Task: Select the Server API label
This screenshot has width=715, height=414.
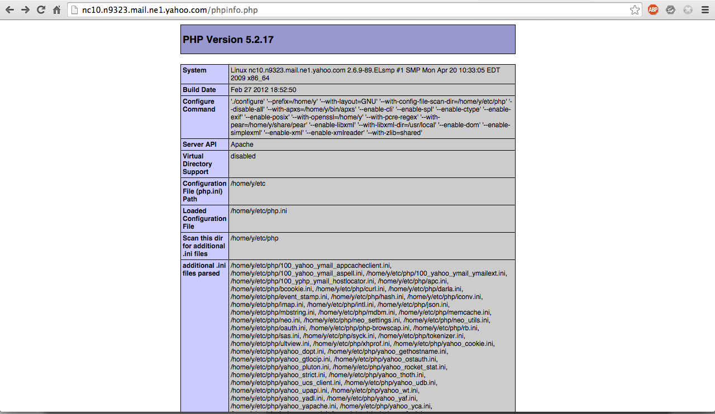Action: coord(199,145)
